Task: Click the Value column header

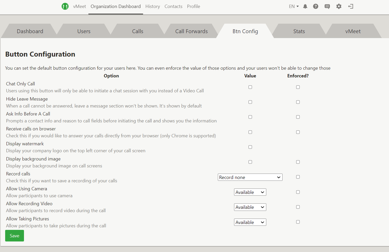Action: (250, 76)
